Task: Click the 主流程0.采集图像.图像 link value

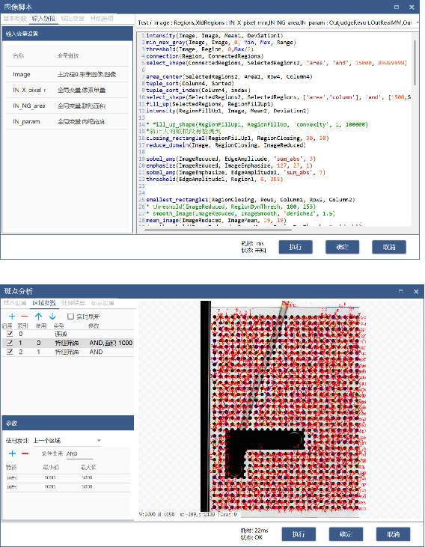Action: [87, 74]
